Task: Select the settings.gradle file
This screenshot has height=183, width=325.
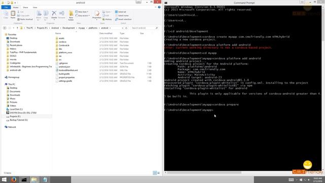Action: (66, 81)
